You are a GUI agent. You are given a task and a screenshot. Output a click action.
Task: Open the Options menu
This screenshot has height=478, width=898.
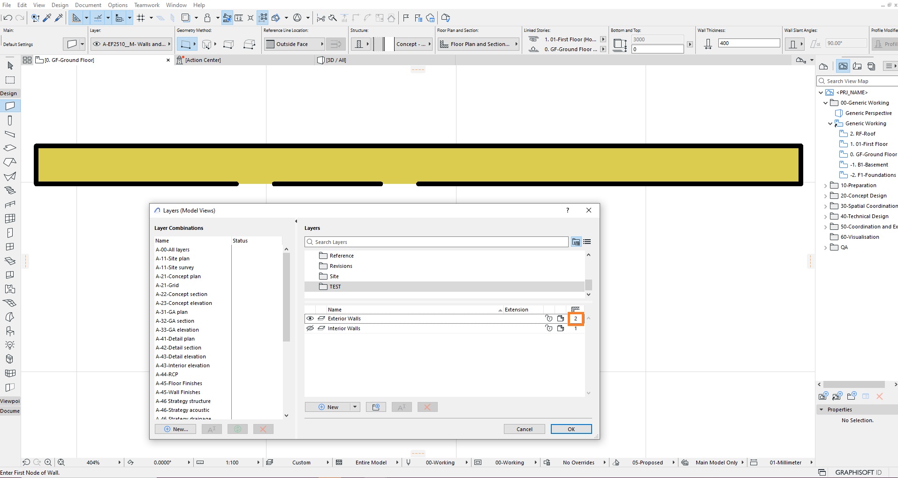(118, 5)
